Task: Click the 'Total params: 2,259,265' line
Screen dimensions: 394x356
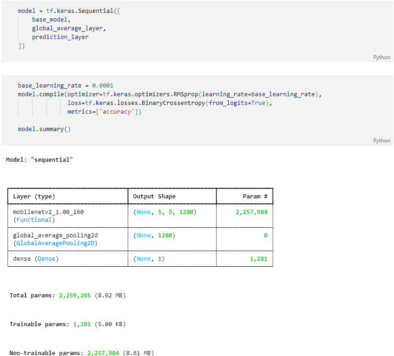Action: pyautogui.click(x=68, y=296)
